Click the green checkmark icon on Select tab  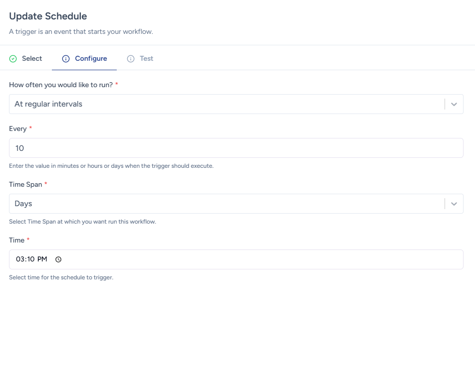(x=13, y=59)
